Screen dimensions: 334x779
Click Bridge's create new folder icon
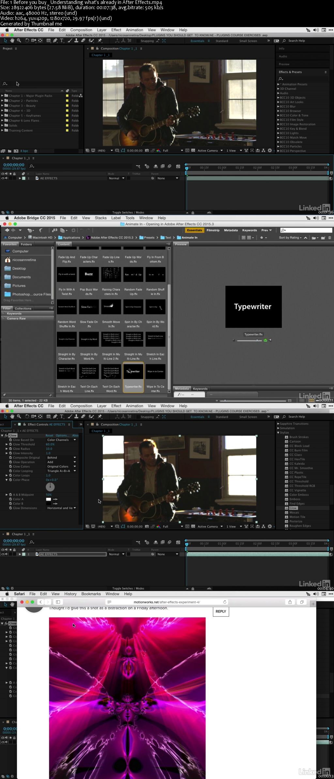tap(323, 238)
